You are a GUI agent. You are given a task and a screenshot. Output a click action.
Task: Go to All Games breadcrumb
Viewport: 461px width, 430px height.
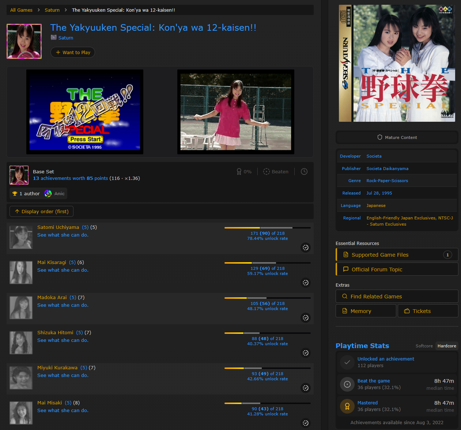tap(21, 10)
